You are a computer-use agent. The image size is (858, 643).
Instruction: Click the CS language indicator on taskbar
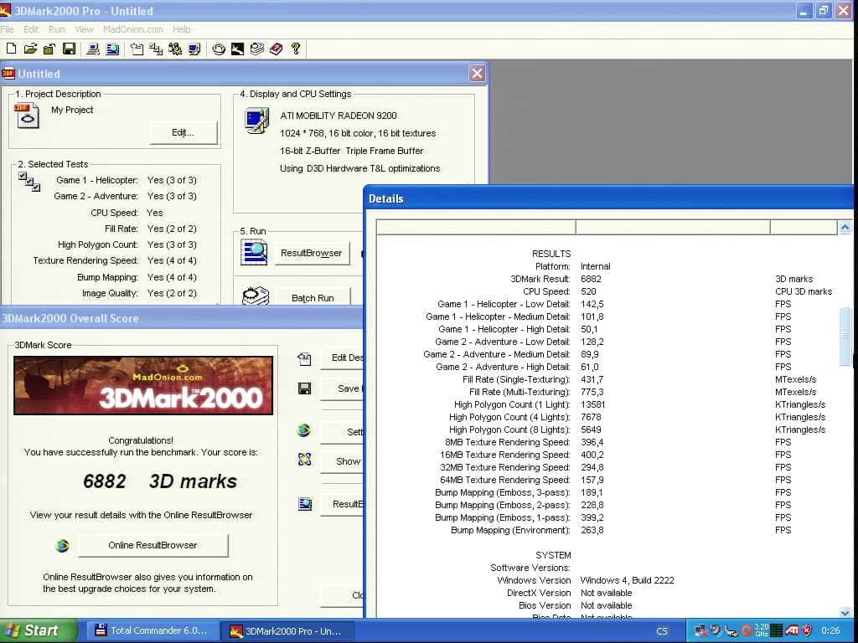[662, 631]
